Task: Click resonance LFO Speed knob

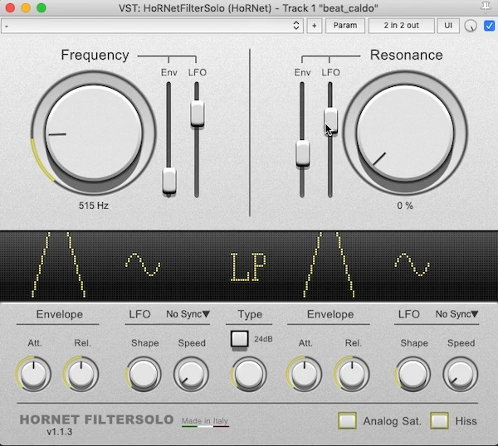Action: (461, 375)
